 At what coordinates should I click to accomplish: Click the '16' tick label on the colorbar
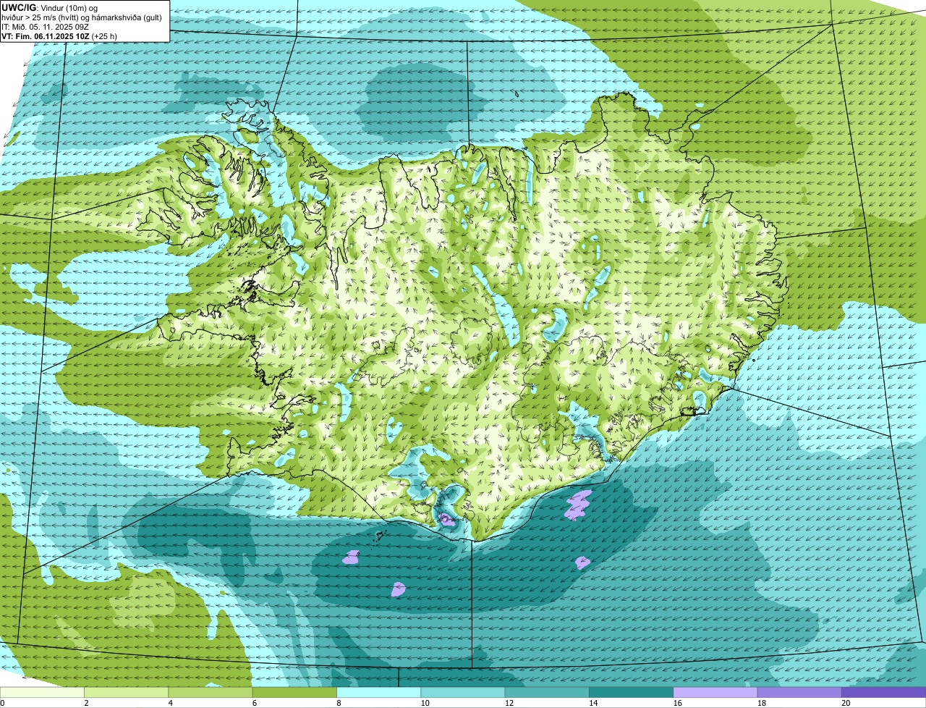(x=677, y=703)
